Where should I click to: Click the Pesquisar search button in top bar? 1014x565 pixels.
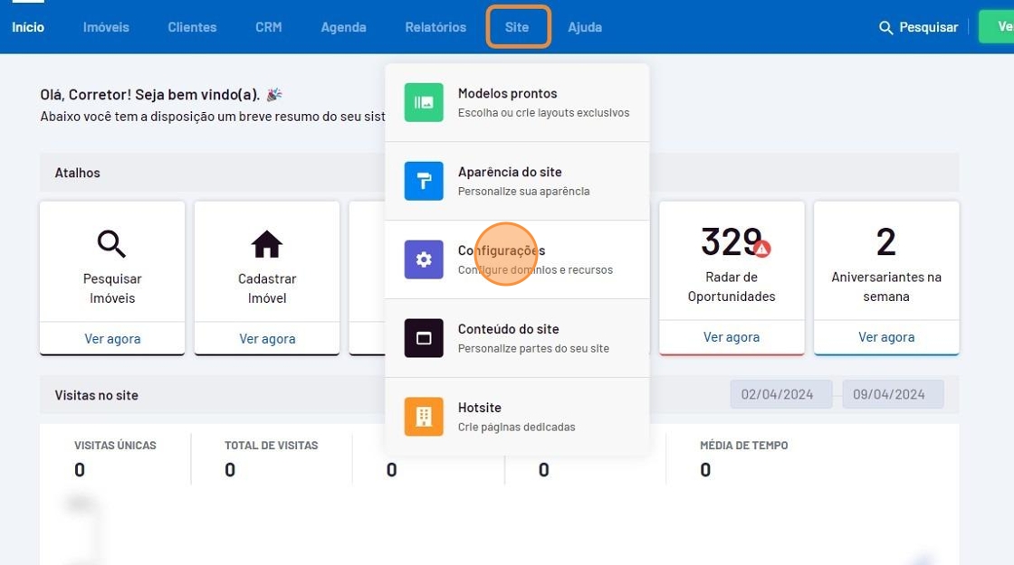918,27
